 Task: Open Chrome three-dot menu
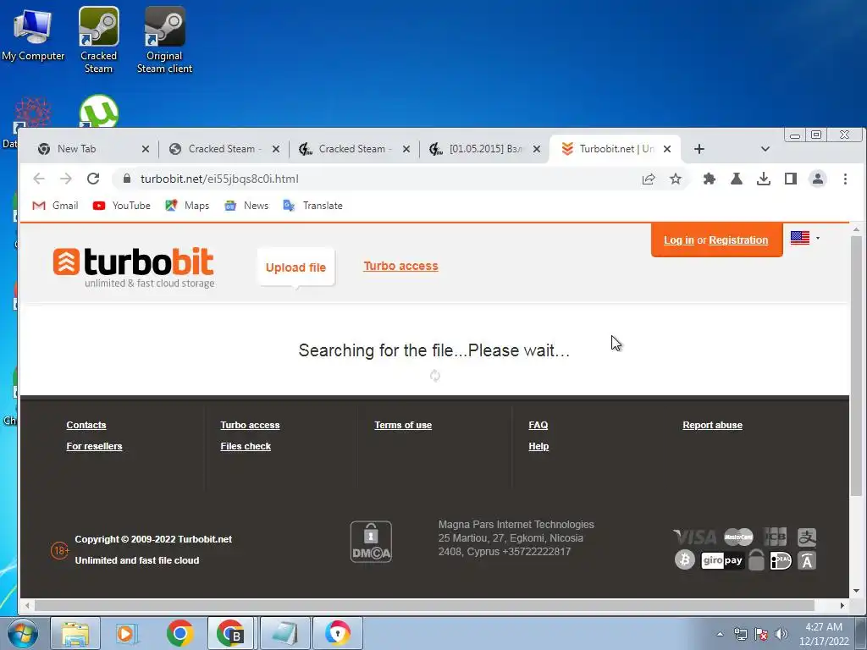(x=845, y=179)
